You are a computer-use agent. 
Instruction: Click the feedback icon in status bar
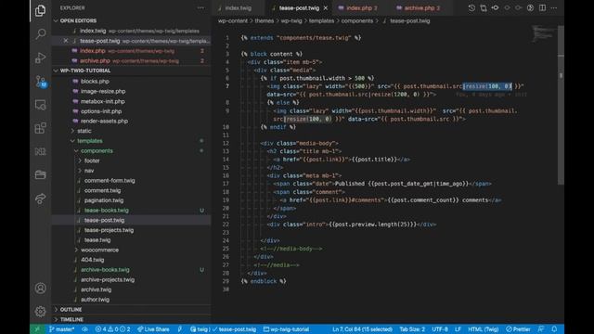click(541, 329)
